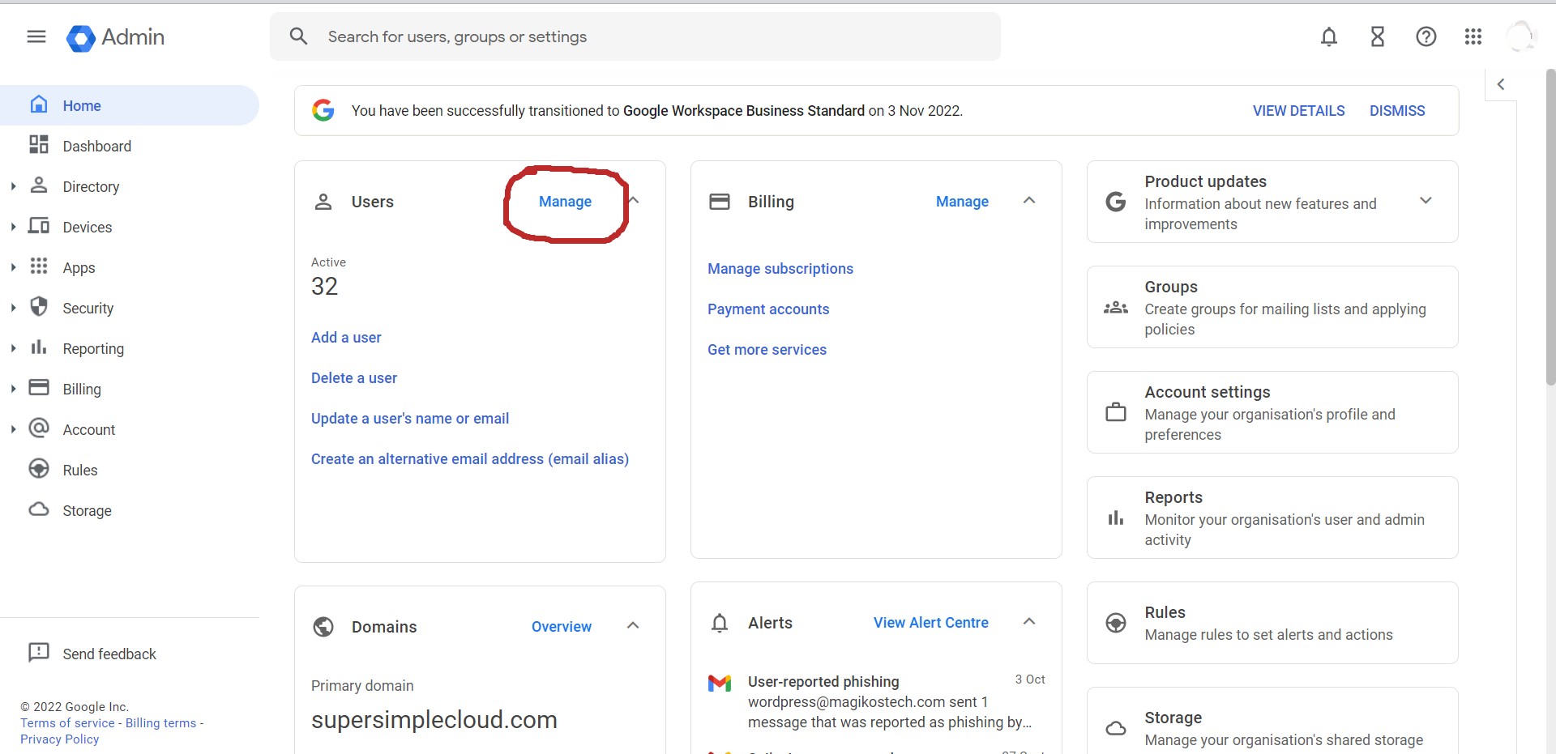Click the Devices icon in sidebar

click(x=39, y=226)
